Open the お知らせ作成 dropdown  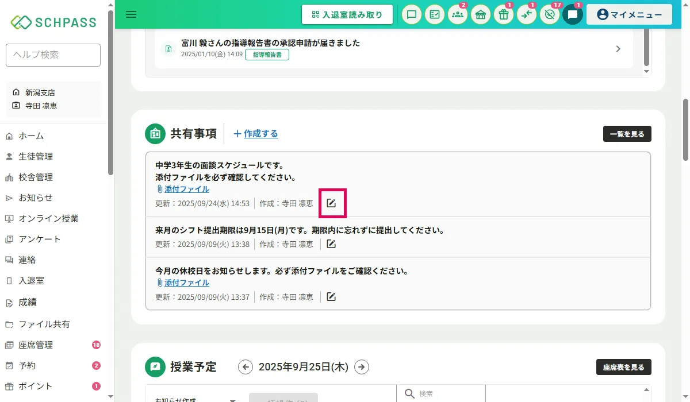[232, 399]
